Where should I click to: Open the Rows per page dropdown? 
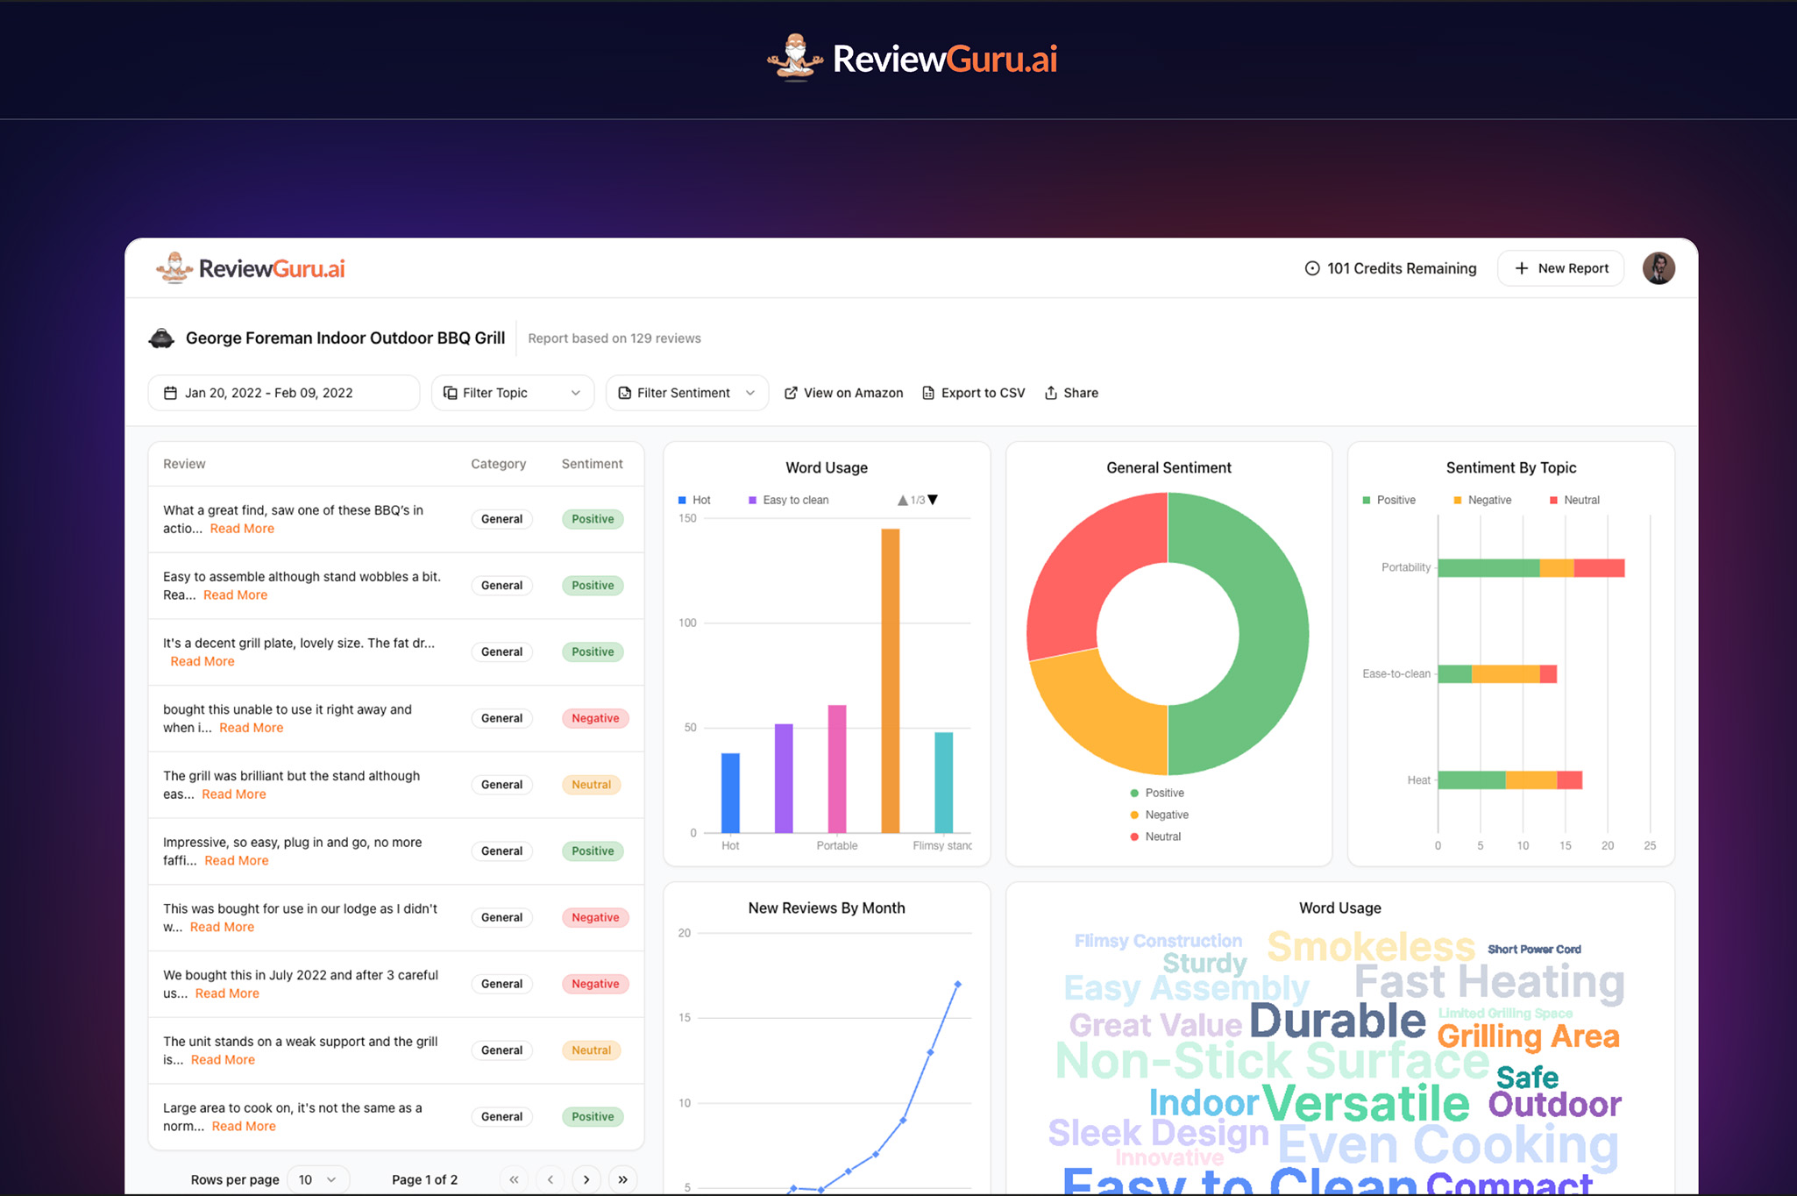coord(317,1179)
